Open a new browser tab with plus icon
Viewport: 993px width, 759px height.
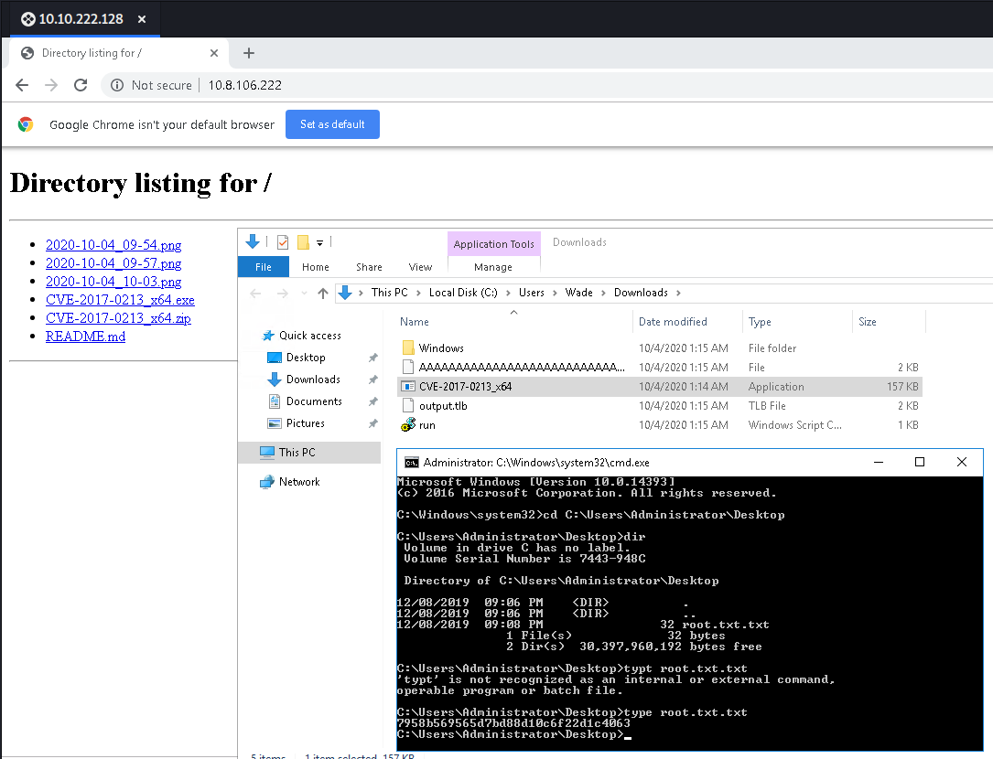(249, 53)
